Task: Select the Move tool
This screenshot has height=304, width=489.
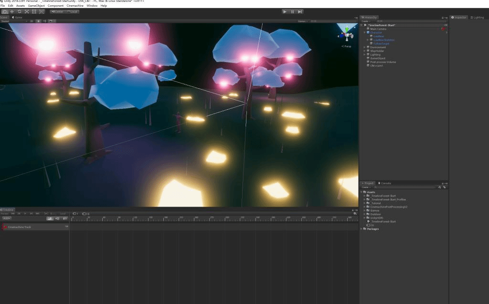Action: (11, 11)
